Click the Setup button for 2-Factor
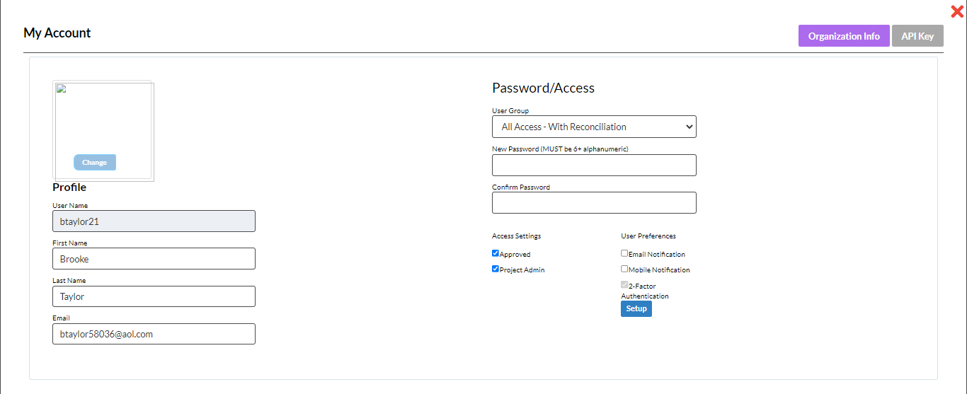This screenshot has width=967, height=394. [636, 309]
